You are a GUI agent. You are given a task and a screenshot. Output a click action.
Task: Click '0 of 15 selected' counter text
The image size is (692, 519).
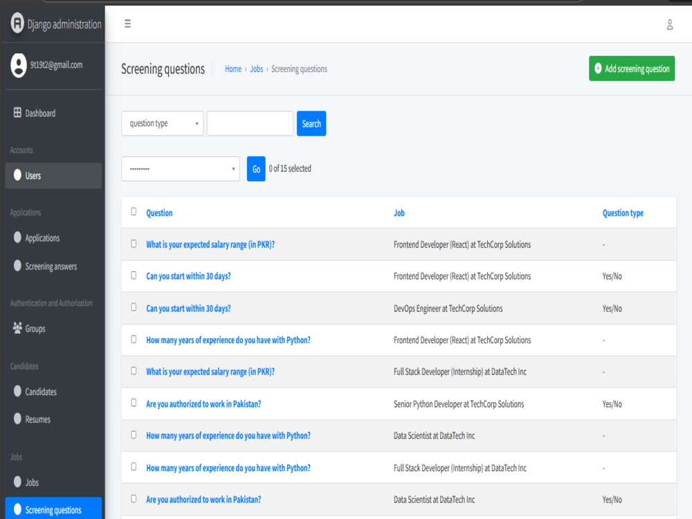(290, 169)
